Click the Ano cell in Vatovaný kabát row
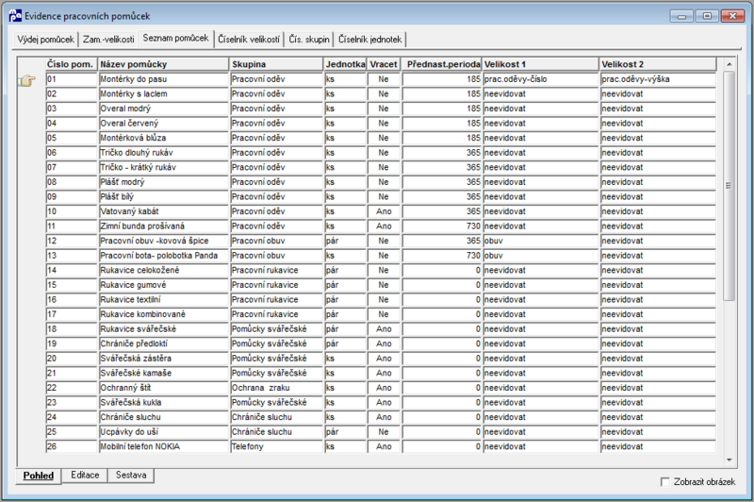The width and height of the screenshot is (754, 502). 384,211
